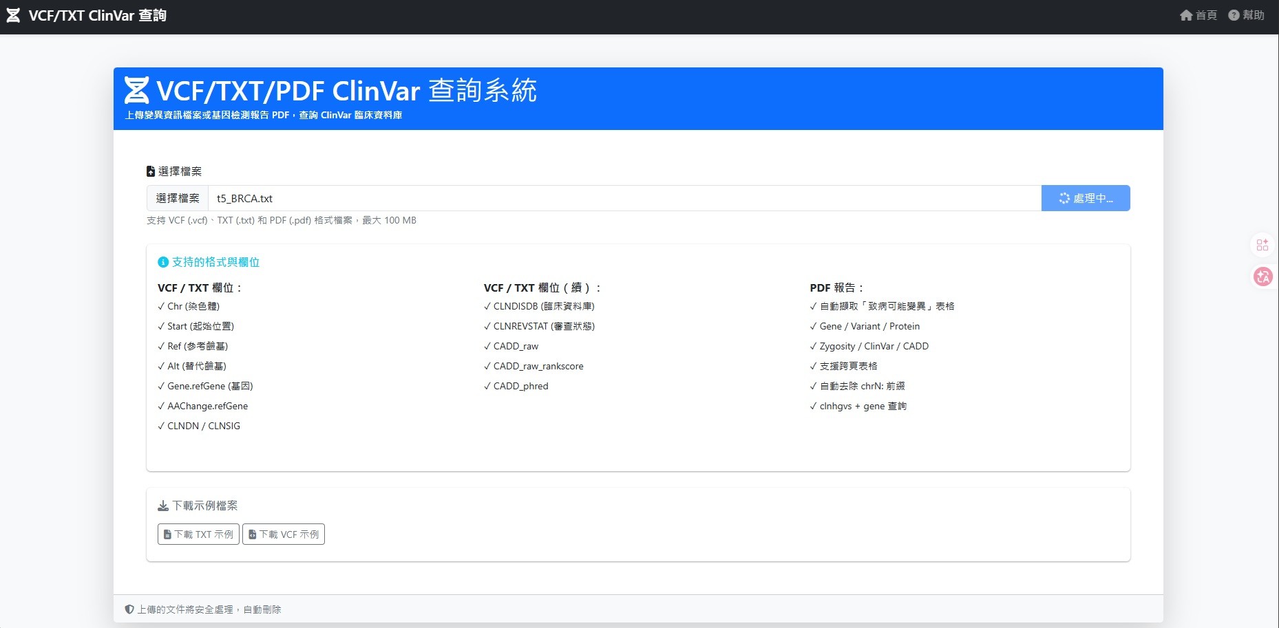Click the 支持的格式與欄位 section title
The height and width of the screenshot is (628, 1279).
[x=215, y=262]
